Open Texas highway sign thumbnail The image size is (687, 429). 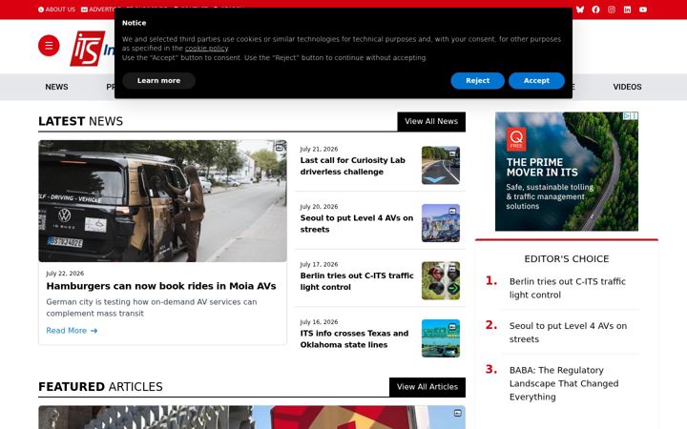tap(441, 338)
